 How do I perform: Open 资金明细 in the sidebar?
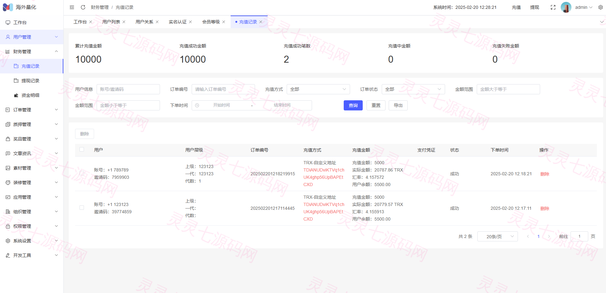point(32,95)
